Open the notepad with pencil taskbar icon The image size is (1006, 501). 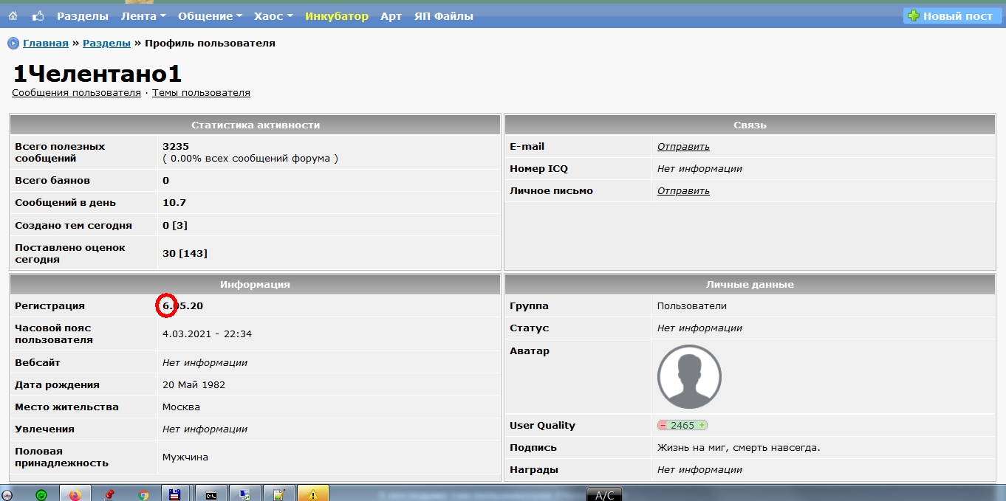point(279,494)
